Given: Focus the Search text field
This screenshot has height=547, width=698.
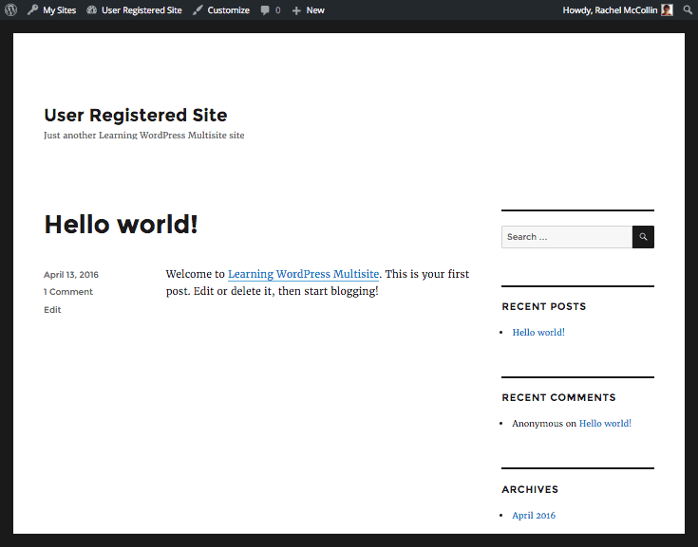Looking at the screenshot, I should [x=567, y=237].
